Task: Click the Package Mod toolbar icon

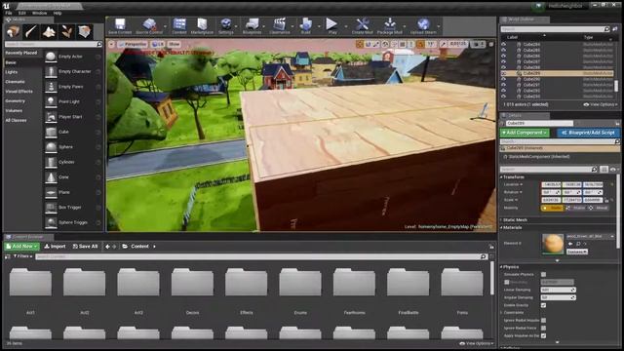Action: pos(390,25)
